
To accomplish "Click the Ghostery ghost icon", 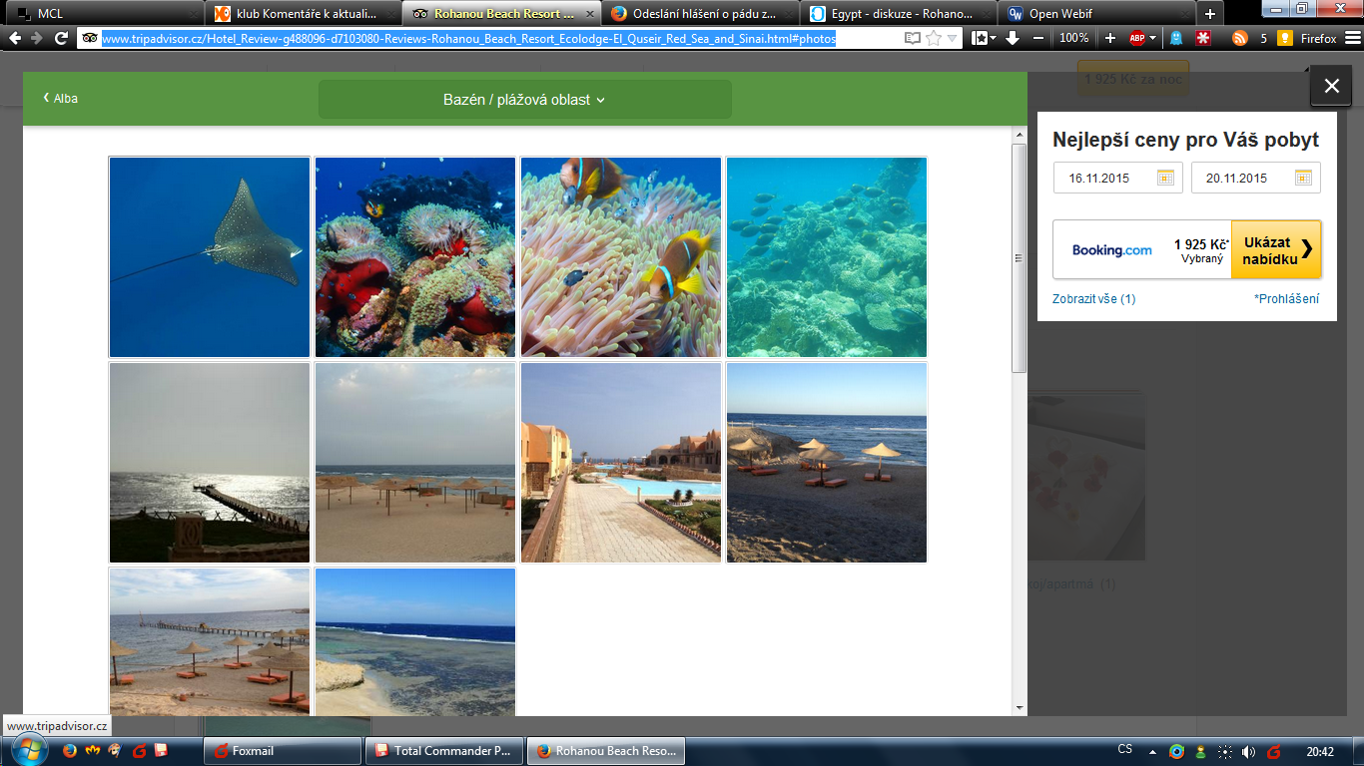I will tap(1177, 38).
